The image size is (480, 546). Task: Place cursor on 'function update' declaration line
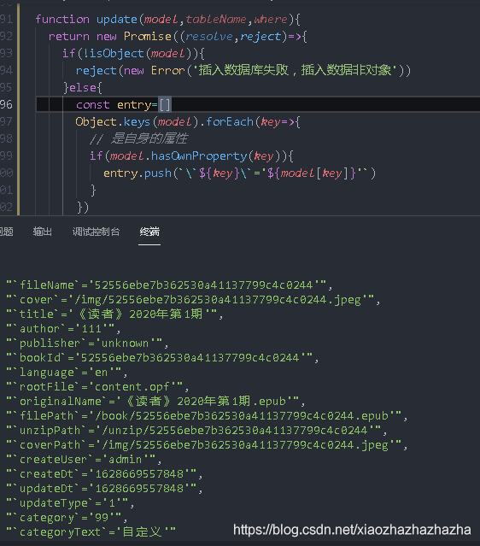coord(167,19)
